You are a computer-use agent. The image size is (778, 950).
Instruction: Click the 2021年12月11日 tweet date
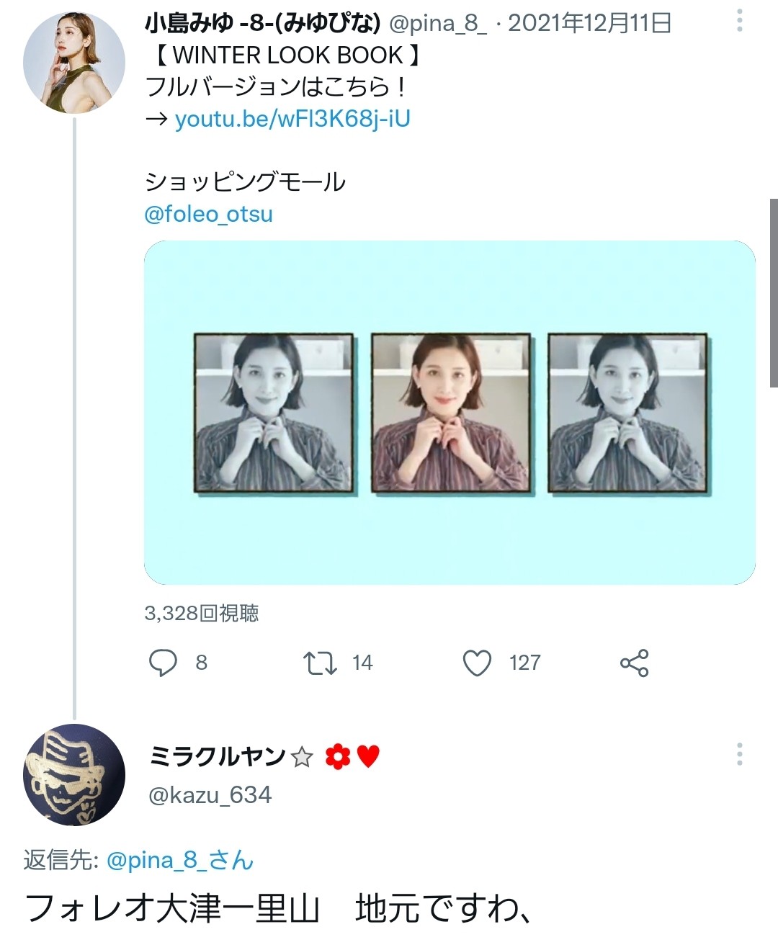pyautogui.click(x=589, y=24)
